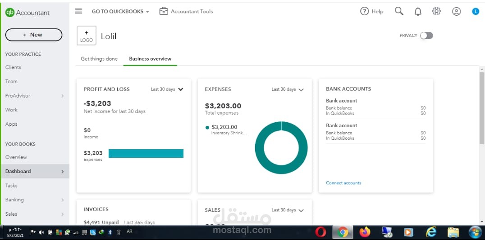The image size is (485, 240).
Task: Click Connect accounts link
Action: (x=343, y=183)
